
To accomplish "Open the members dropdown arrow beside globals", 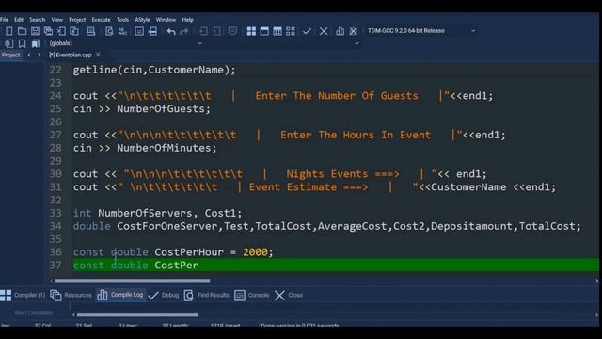I will (356, 43).
